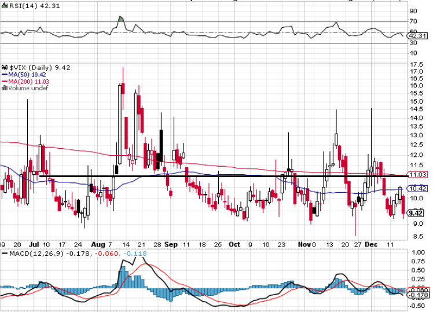Select the red MA(200) legend line marker

[x=3, y=82]
